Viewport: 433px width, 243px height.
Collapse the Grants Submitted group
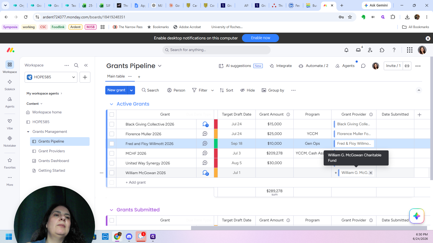pyautogui.click(x=111, y=210)
